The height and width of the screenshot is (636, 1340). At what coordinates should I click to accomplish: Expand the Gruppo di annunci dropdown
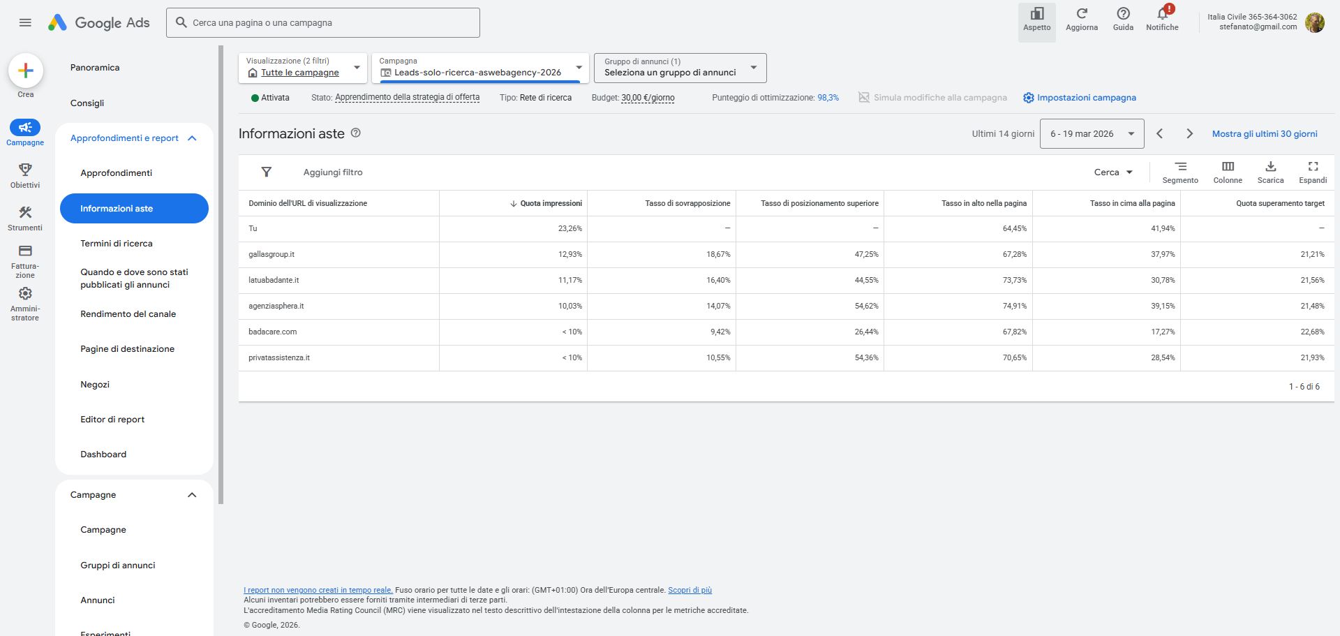pos(680,68)
